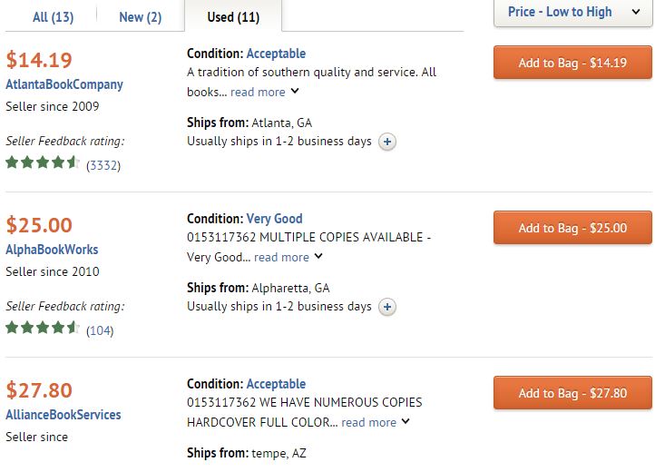Open the Price - Low to High sort dropdown

coord(572,13)
